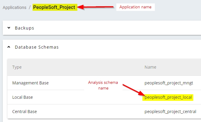Select the Management Base row type cell

(x=30, y=83)
